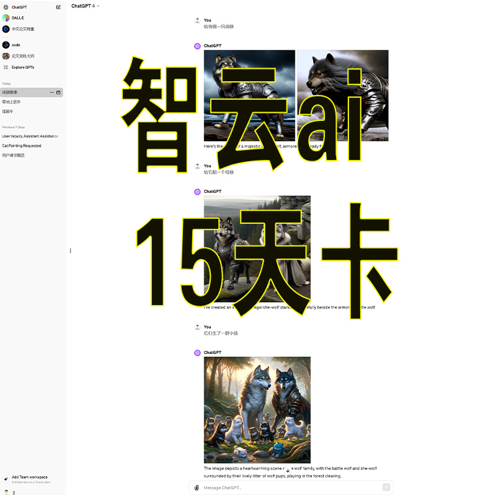This screenshot has height=496, width=496.
Task: Open the black armored wolf image on right
Action: (x=343, y=95)
